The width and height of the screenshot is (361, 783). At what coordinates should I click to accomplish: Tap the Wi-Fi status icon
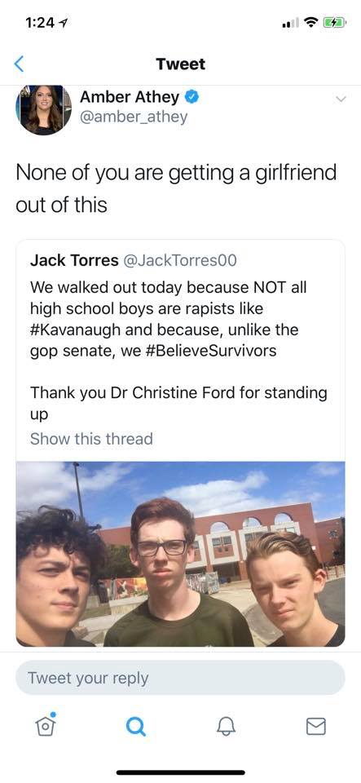(x=311, y=23)
